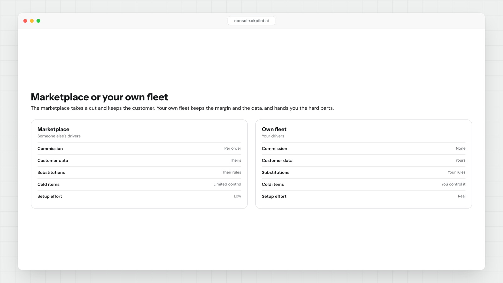Select the 'Marketplace' card title
The height and width of the screenshot is (283, 503).
tap(53, 129)
